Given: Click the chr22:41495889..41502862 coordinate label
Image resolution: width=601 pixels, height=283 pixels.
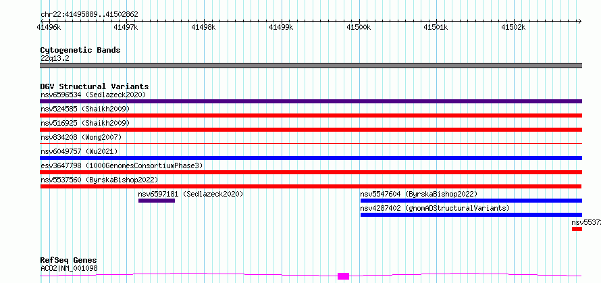Looking at the screenshot, I should [89, 15].
